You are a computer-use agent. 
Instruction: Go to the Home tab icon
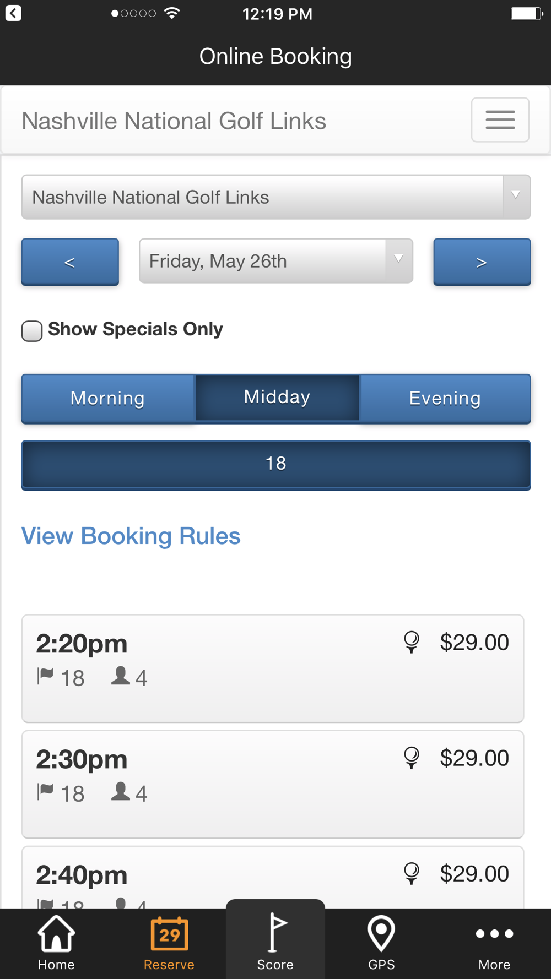click(x=56, y=933)
